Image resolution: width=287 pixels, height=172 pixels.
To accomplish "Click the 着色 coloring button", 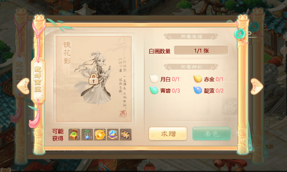I will pyautogui.click(x=212, y=134).
